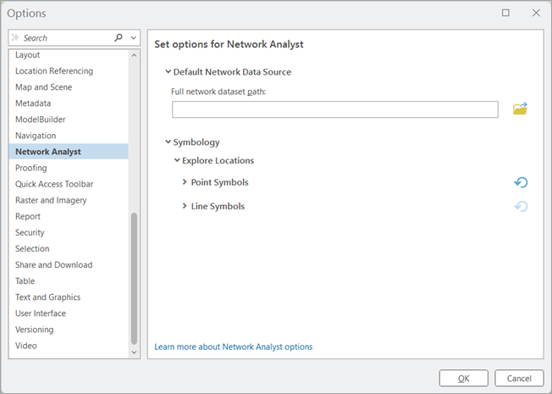The image size is (552, 394).
Task: Confirm with the OK button
Action: pos(464,378)
